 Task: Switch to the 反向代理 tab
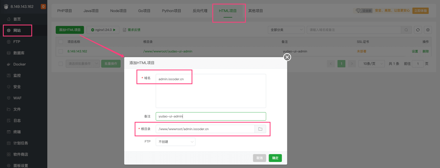(x=200, y=11)
